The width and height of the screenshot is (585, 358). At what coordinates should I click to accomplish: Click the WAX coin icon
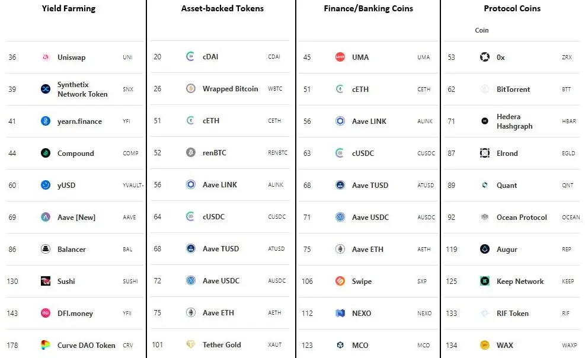tap(485, 346)
